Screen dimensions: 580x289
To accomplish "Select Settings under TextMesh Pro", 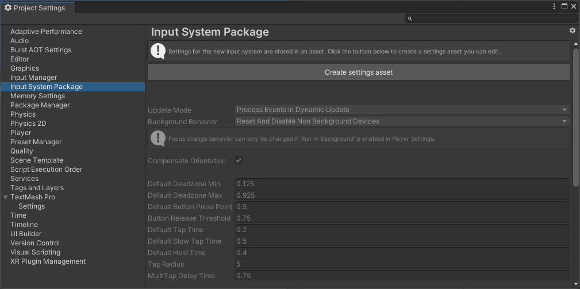I will [x=32, y=206].
